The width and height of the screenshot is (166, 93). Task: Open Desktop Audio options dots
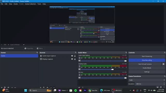tap(80, 66)
